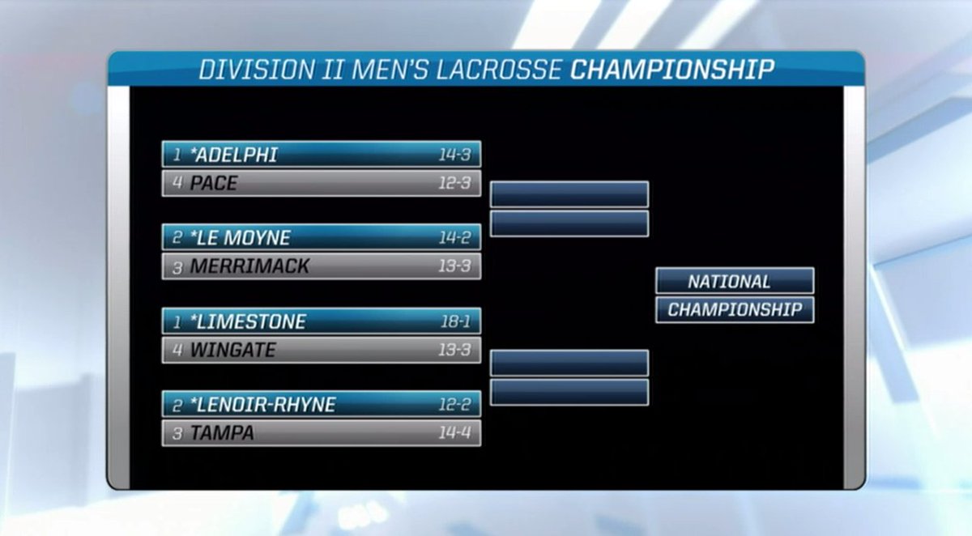Select the Wingate team name

(232, 351)
